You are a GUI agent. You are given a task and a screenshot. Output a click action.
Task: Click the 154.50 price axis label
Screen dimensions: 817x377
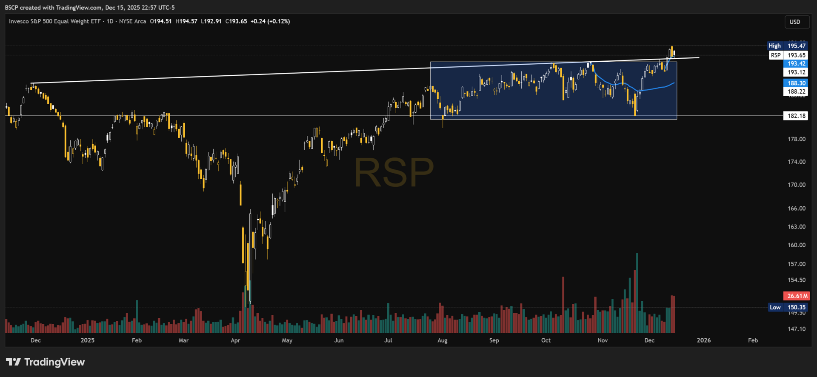tap(796, 280)
